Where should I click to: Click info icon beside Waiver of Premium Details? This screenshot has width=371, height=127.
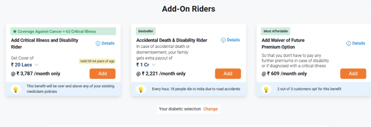tap(349, 43)
